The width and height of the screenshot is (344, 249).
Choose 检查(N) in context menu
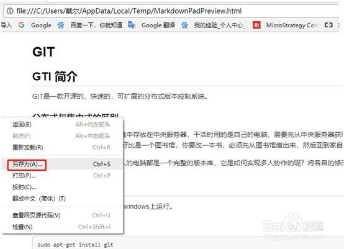pyautogui.click(x=63, y=227)
